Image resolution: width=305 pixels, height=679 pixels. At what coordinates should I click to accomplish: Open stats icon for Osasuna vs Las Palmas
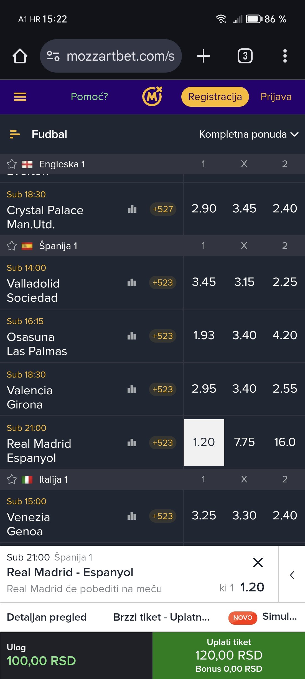click(132, 336)
